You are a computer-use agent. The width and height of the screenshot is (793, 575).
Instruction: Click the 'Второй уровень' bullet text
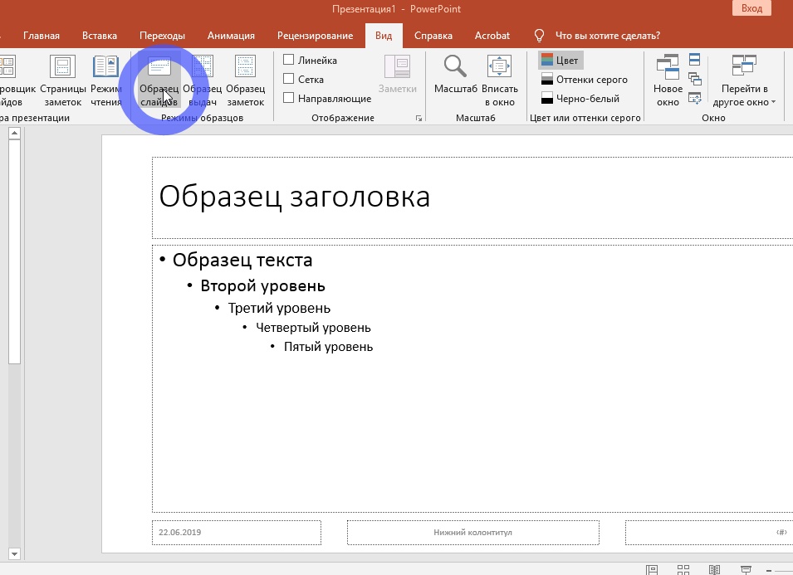point(262,286)
